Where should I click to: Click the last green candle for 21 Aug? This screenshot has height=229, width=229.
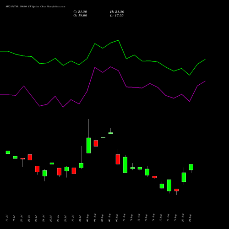(191, 167)
